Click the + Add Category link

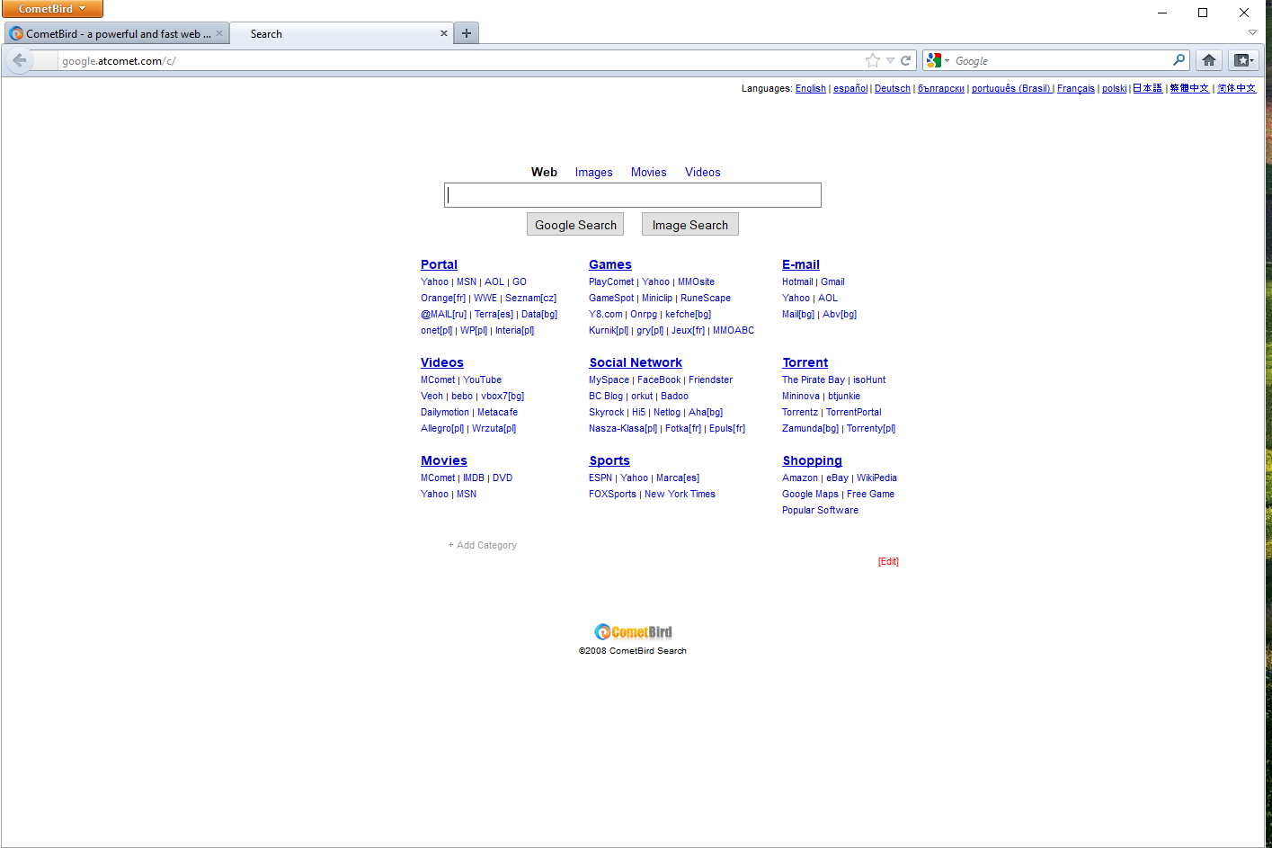coord(483,545)
